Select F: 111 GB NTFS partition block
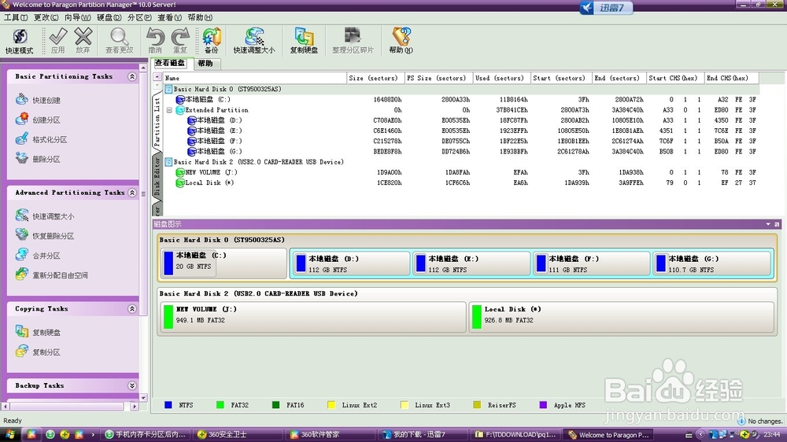Screen dimensions: 787x442 (x=591, y=264)
